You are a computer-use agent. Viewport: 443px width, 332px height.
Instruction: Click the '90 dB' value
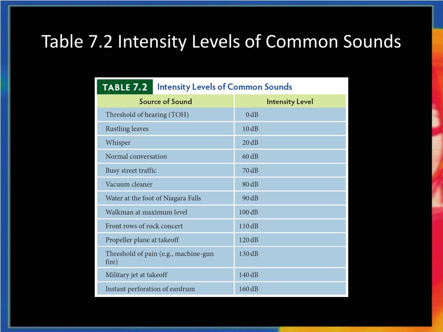pos(250,198)
